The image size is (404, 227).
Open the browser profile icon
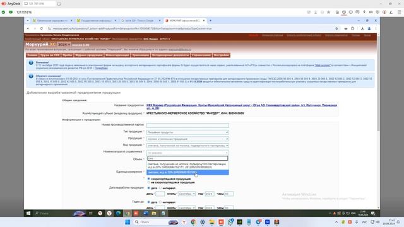pyautogui.click(x=369, y=28)
